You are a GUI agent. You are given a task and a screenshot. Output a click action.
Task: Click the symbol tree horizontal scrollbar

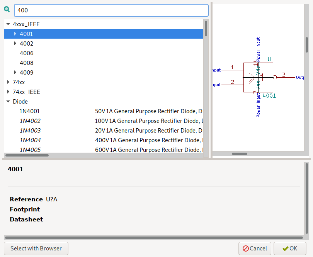pos(27,155)
